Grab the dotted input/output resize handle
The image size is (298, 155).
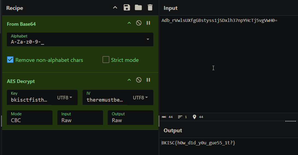click(291, 121)
